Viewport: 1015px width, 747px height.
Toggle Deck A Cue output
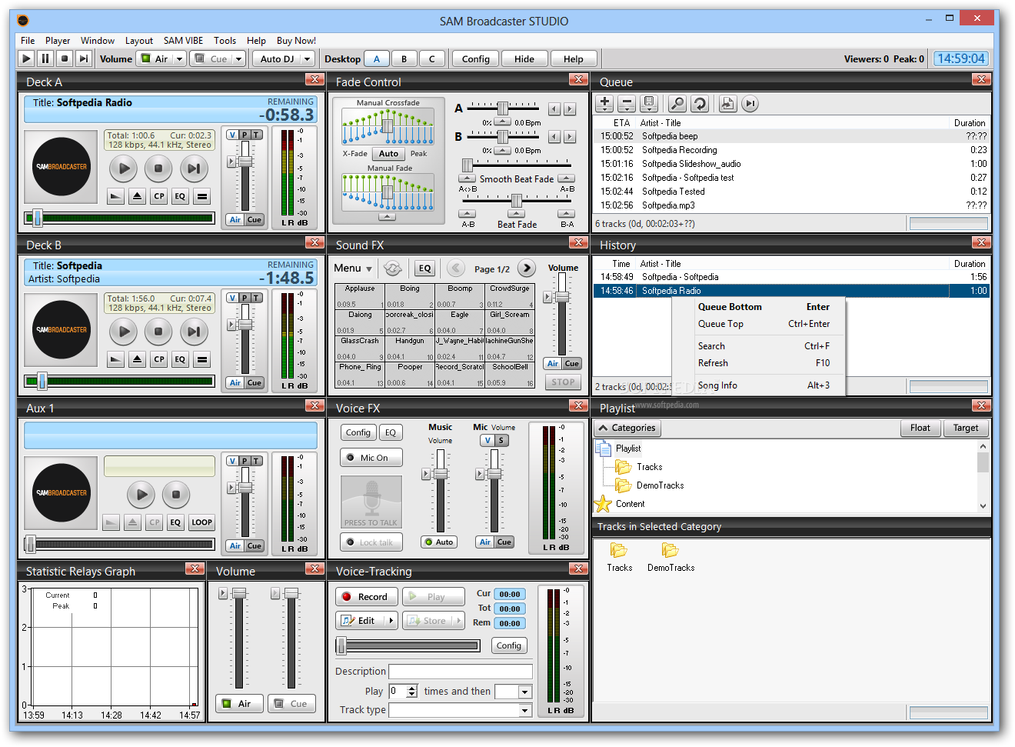[x=255, y=219]
